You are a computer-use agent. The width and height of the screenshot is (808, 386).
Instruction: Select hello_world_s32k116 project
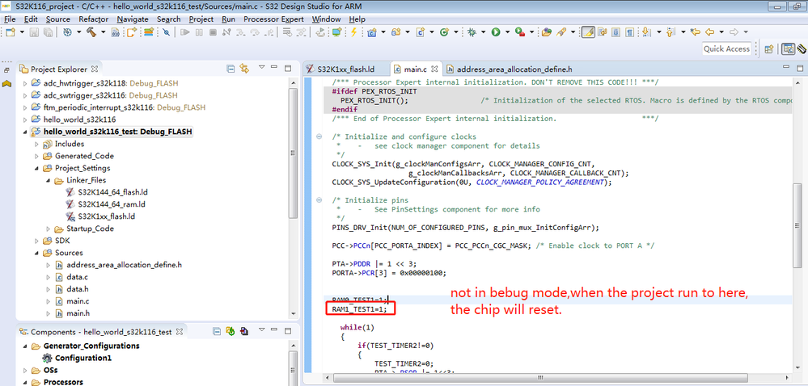[x=79, y=120]
